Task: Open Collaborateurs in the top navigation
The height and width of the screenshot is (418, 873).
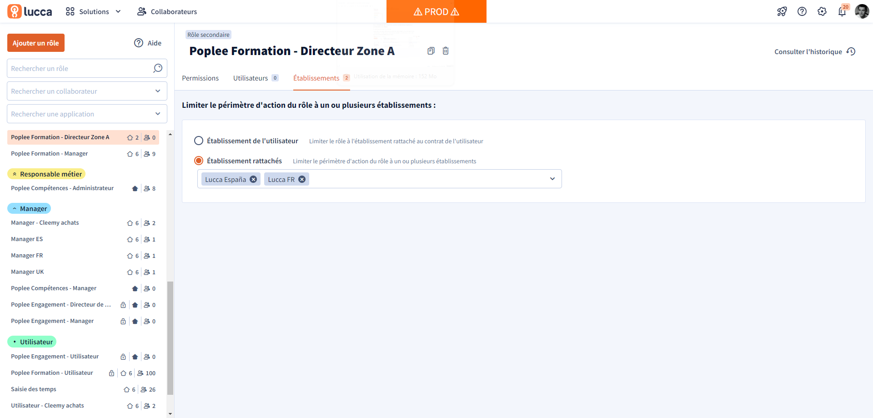Action: click(167, 11)
